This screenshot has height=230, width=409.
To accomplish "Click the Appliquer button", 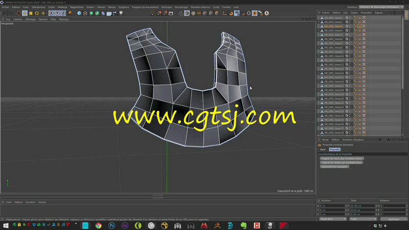I will [x=394, y=219].
